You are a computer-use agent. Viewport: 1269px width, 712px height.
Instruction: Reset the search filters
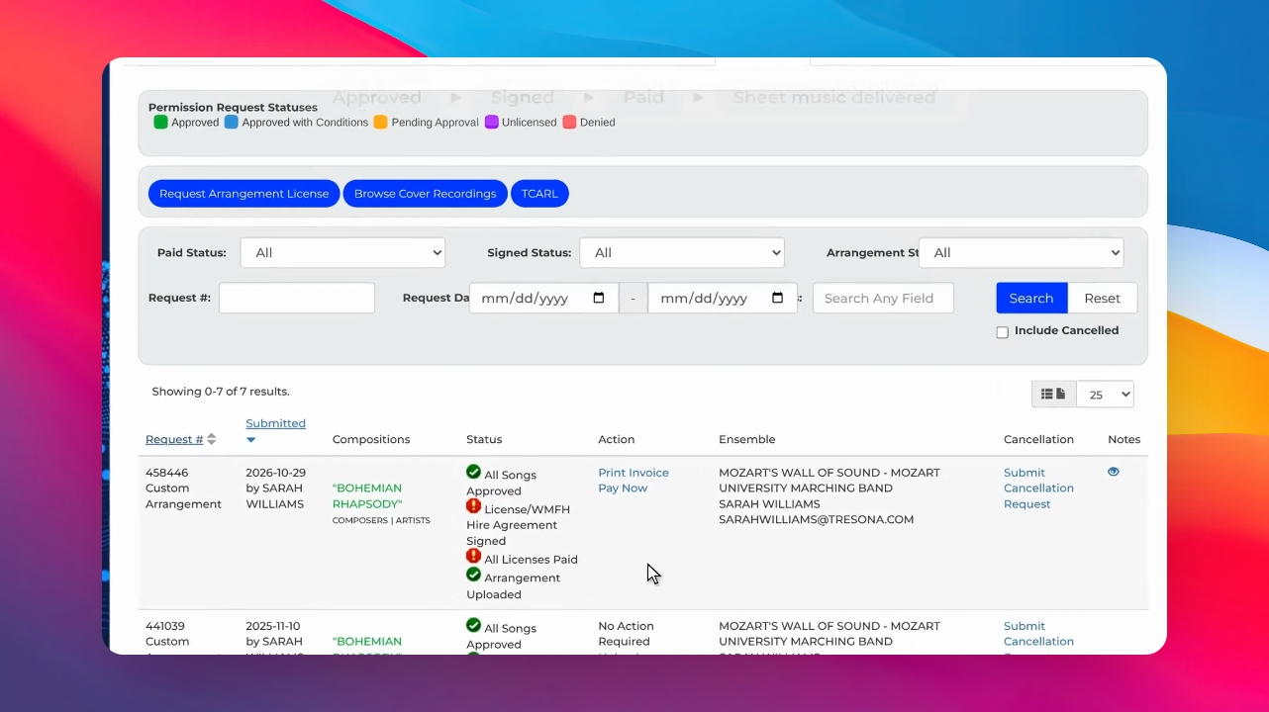point(1102,298)
